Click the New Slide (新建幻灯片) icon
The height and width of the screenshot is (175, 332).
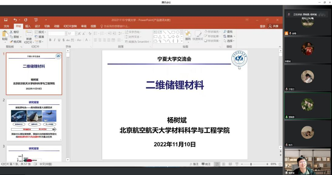(x=29, y=34)
